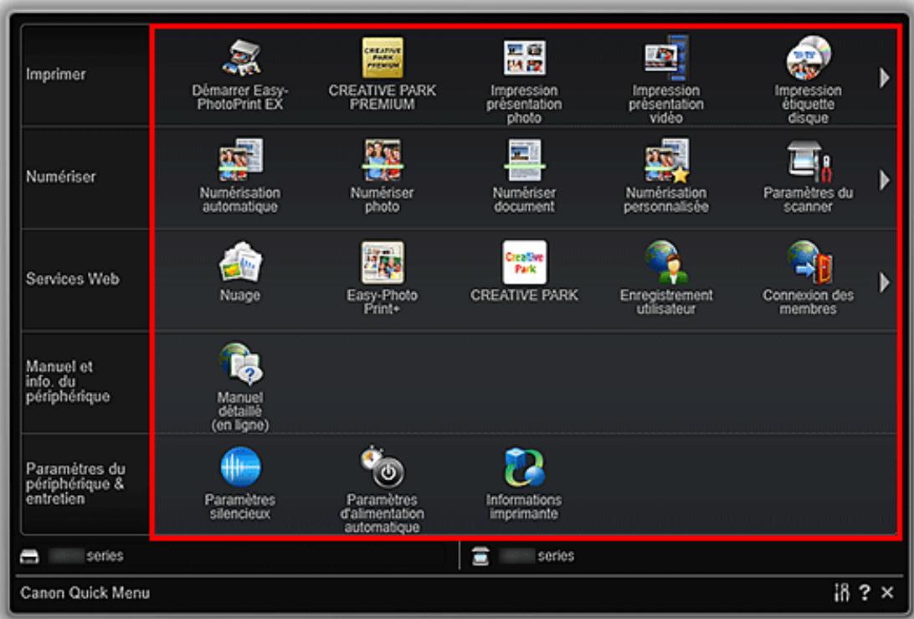Viewport: 914px width, 619px height.
Task: Show more icons in the Numériser row
Action: click(x=884, y=180)
